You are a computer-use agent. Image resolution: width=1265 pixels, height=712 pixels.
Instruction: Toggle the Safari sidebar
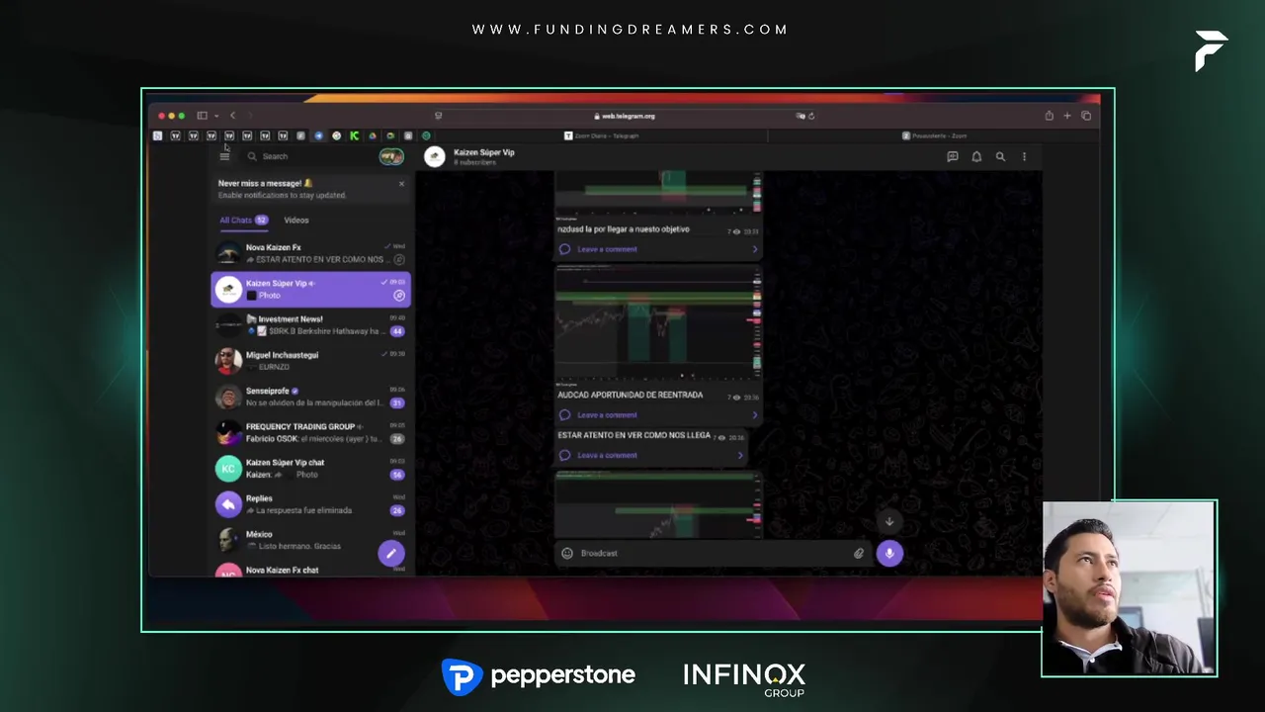coord(202,116)
